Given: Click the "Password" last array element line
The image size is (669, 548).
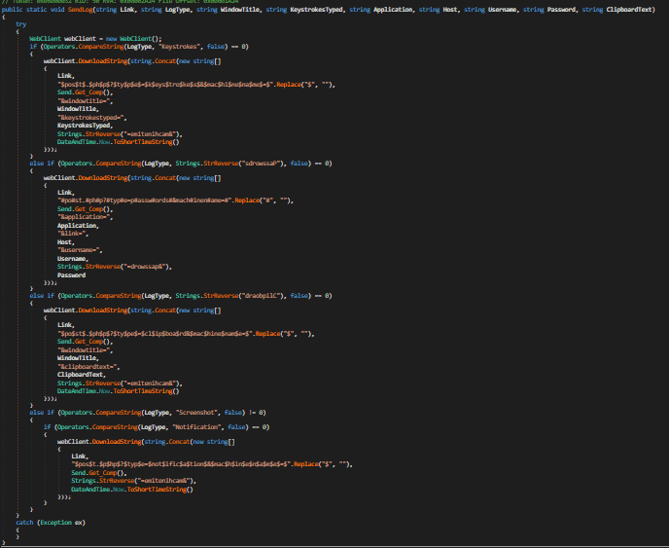Looking at the screenshot, I should (x=71, y=274).
